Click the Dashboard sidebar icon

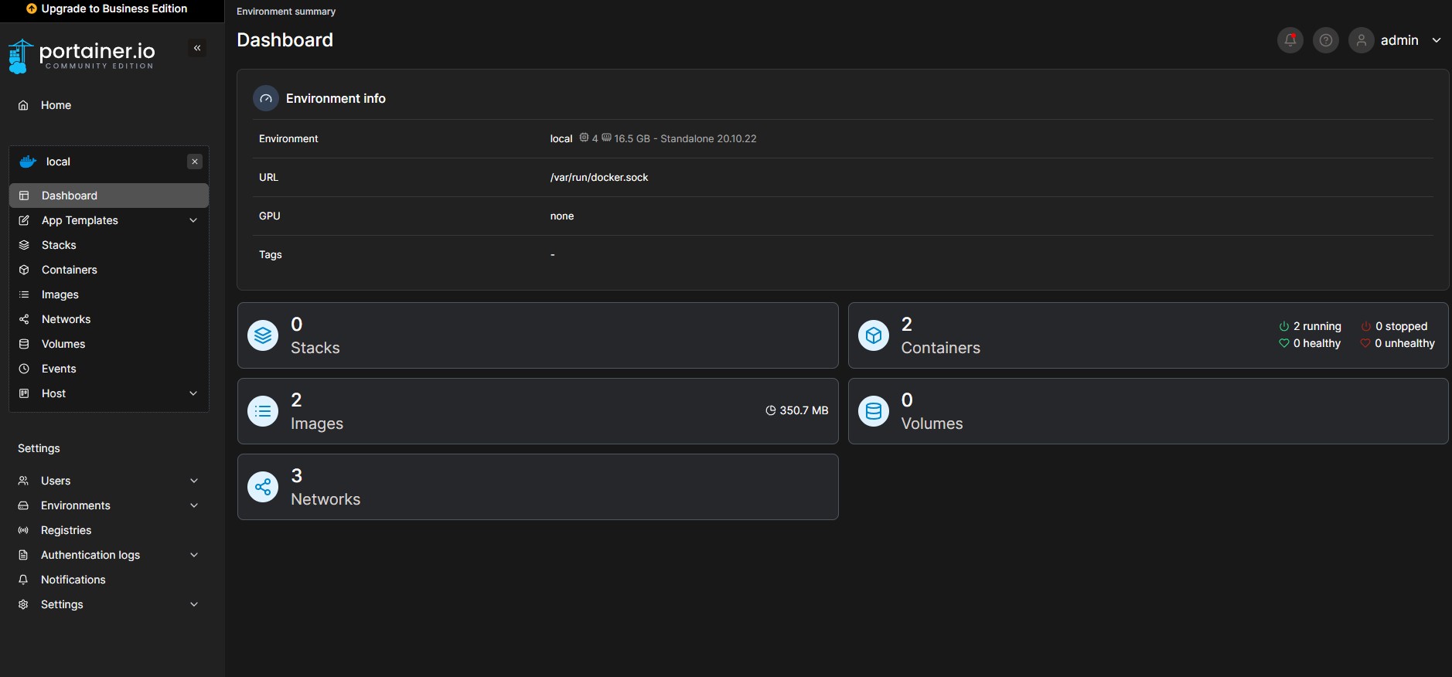coord(24,196)
